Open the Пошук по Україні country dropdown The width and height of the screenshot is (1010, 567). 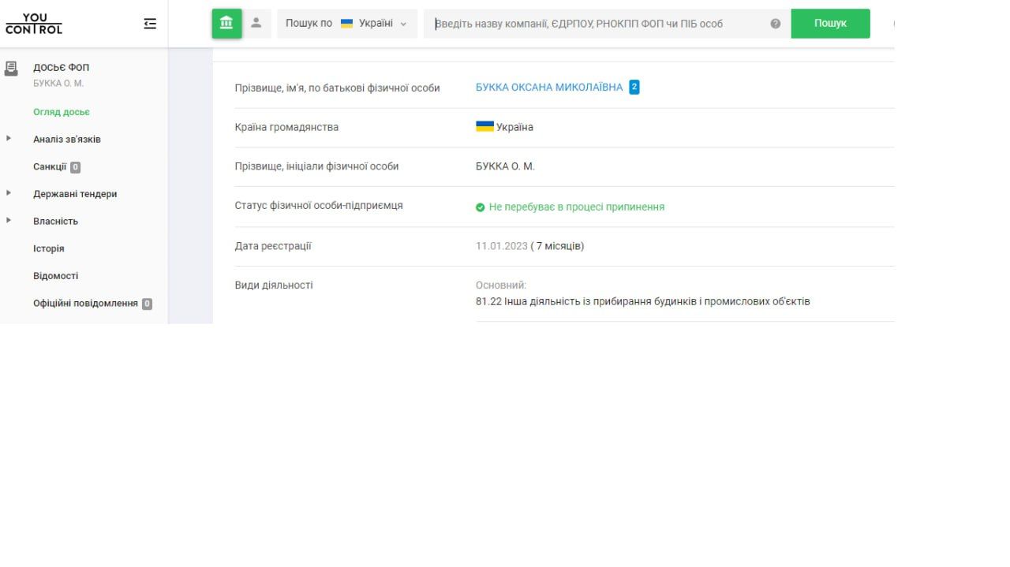pyautogui.click(x=346, y=24)
